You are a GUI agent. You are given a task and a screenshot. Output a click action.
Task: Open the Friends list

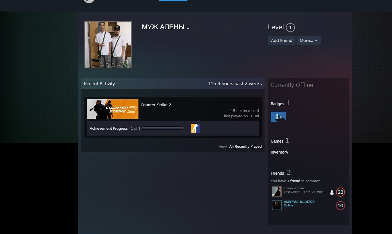(x=277, y=173)
